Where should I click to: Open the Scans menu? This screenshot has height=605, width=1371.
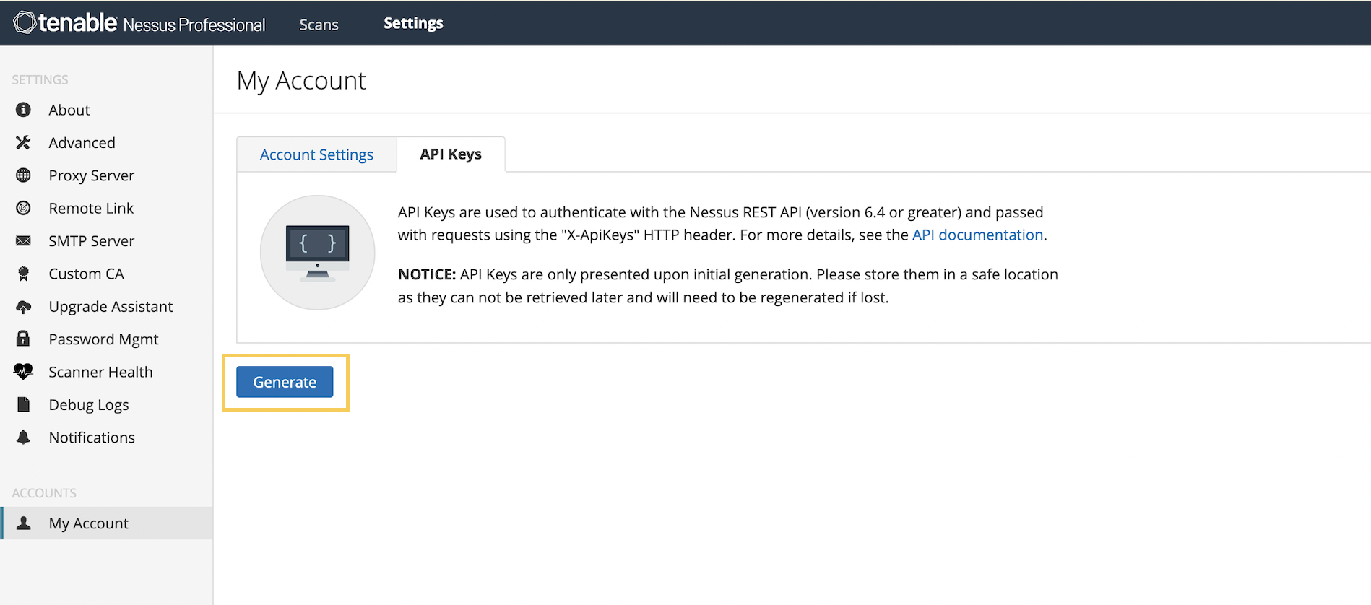tap(319, 25)
